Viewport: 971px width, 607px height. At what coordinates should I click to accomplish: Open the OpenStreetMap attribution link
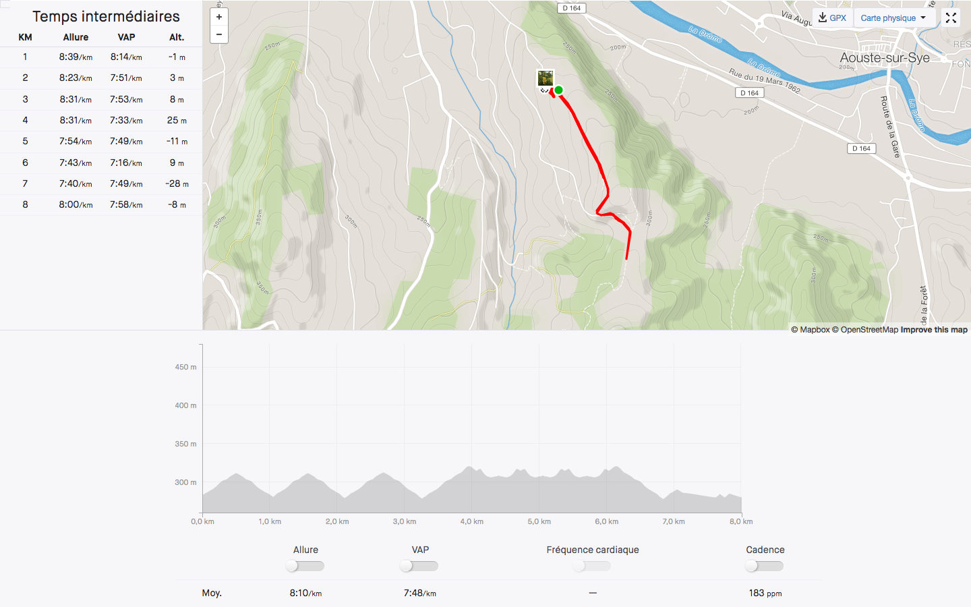pos(865,330)
